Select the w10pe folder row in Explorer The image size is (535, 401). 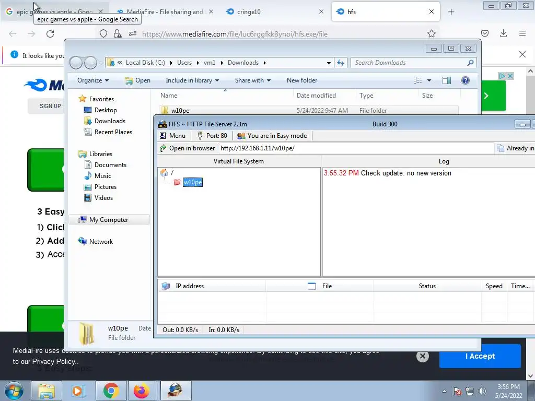[309, 111]
